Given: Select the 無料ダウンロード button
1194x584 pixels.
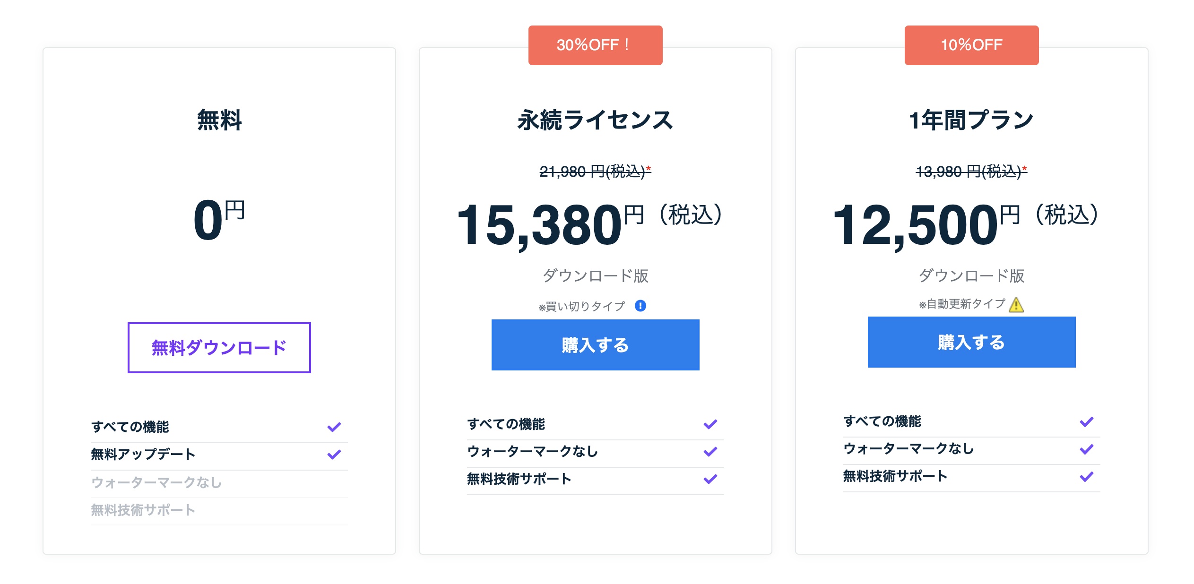Looking at the screenshot, I should 218,347.
